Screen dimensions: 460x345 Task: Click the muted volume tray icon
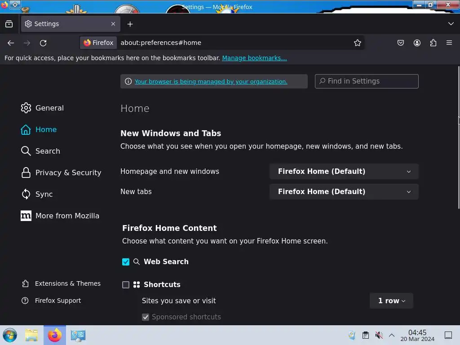[379, 335]
